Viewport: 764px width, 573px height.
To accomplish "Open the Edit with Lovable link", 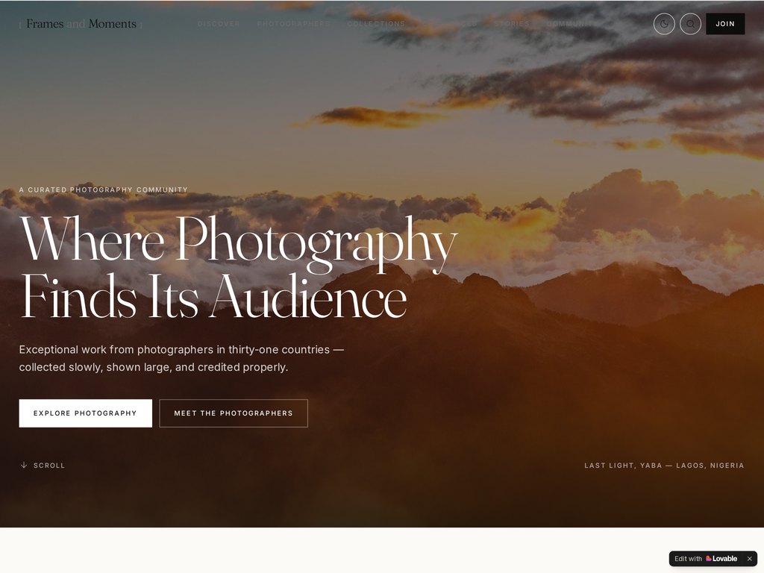I will pos(706,559).
